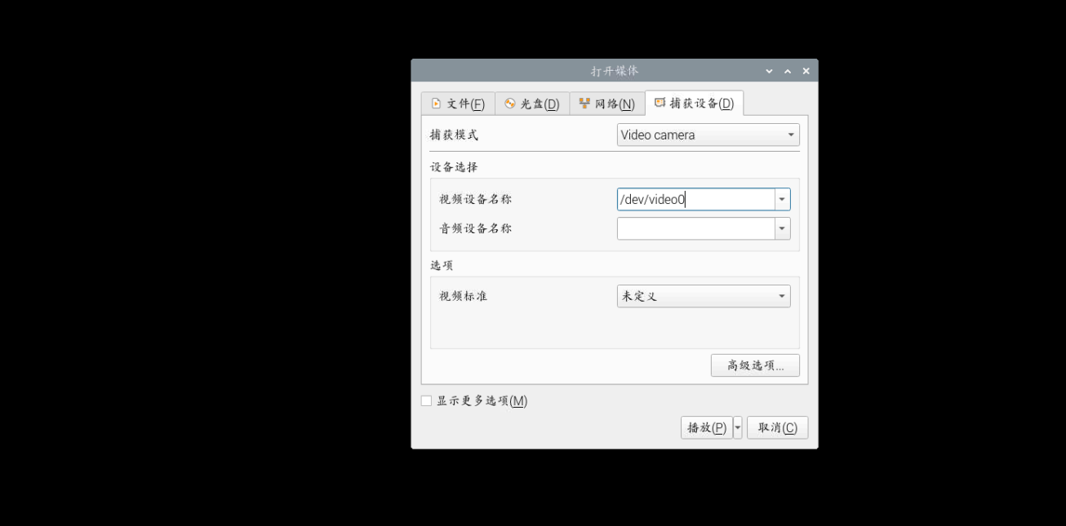Click the film icon on the 文件 tab
The width and height of the screenshot is (1066, 526).
[436, 104]
